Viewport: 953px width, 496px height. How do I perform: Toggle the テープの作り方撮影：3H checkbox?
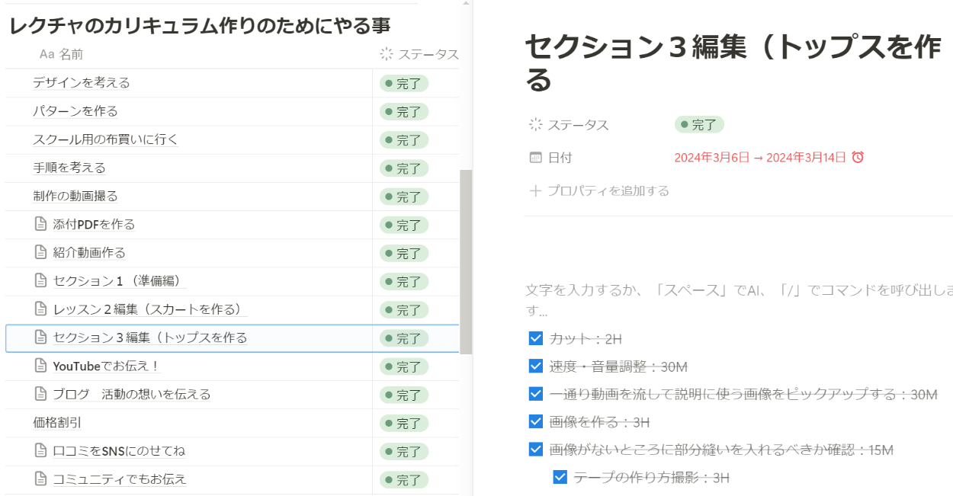[560, 478]
